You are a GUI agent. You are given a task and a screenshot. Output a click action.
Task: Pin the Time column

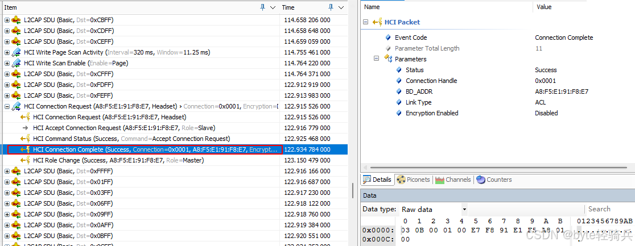(x=331, y=7)
